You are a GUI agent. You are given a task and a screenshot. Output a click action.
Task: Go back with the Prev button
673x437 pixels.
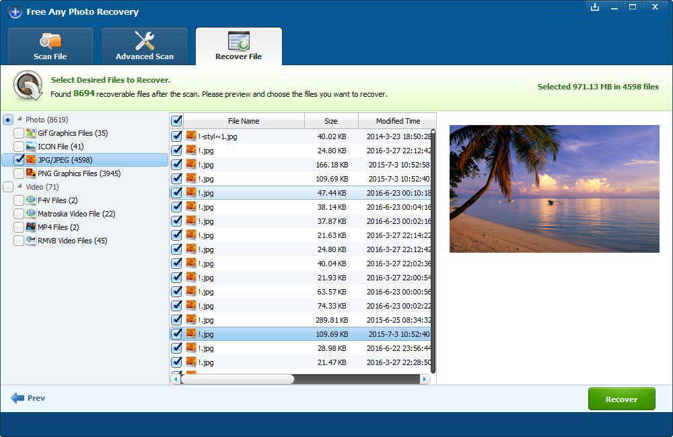coord(28,398)
